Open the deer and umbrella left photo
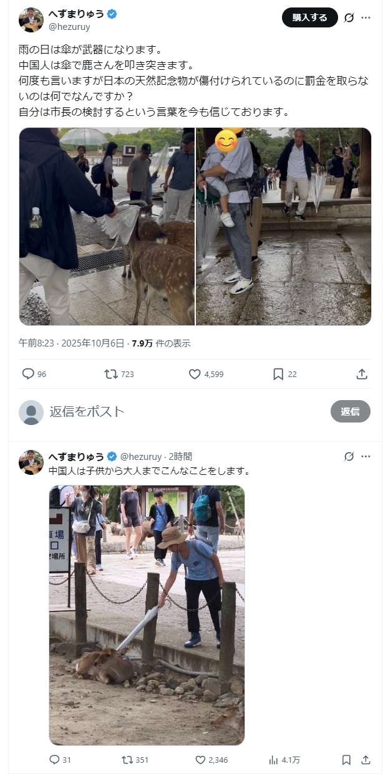This screenshot has height=774, width=388. [x=107, y=226]
